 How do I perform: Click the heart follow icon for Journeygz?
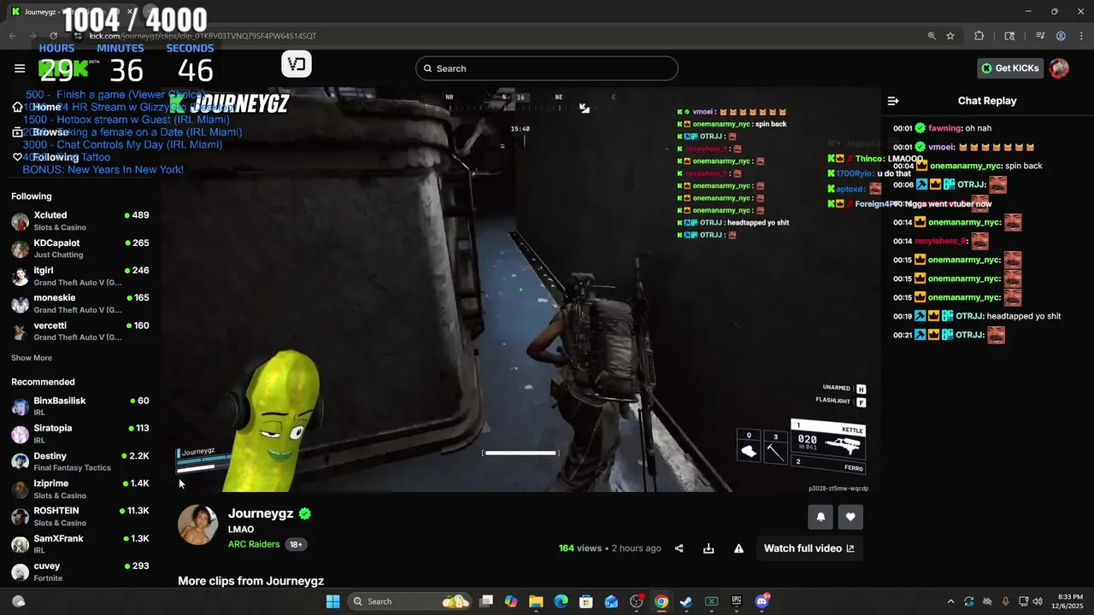pos(850,517)
